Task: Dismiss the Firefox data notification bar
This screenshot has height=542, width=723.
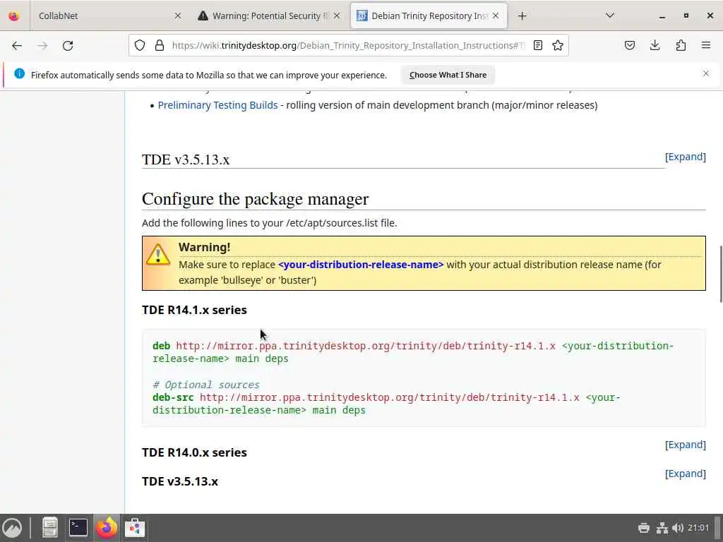Action: coord(705,73)
